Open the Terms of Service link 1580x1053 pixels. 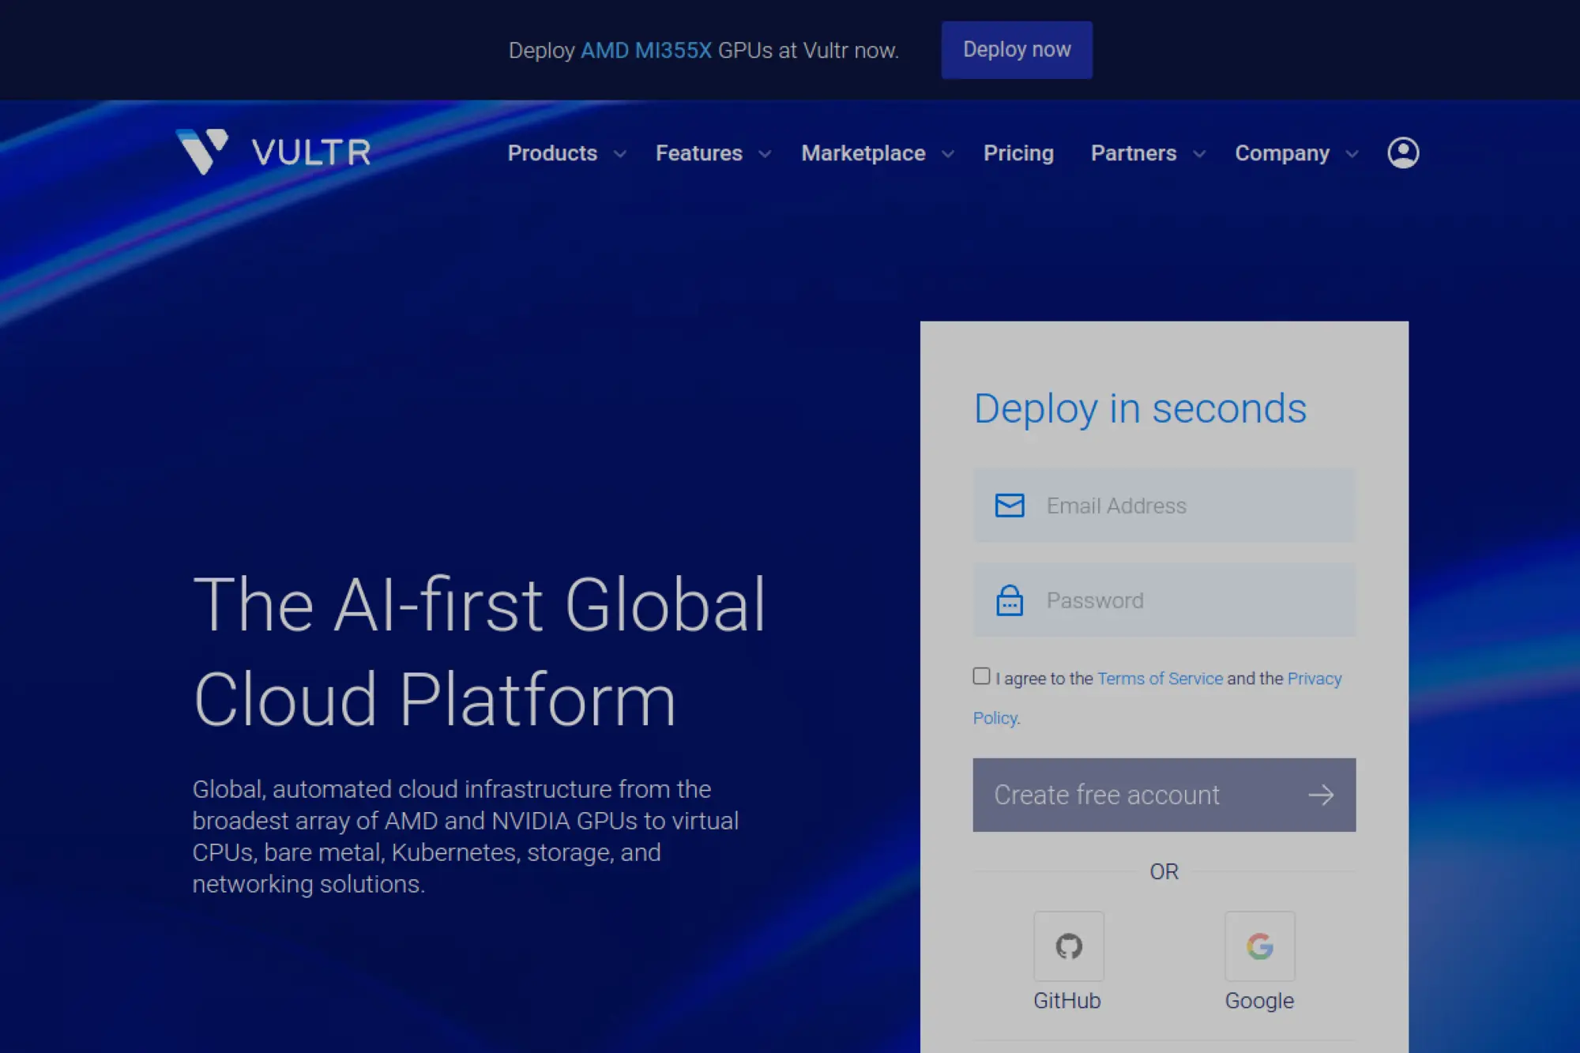click(1159, 678)
